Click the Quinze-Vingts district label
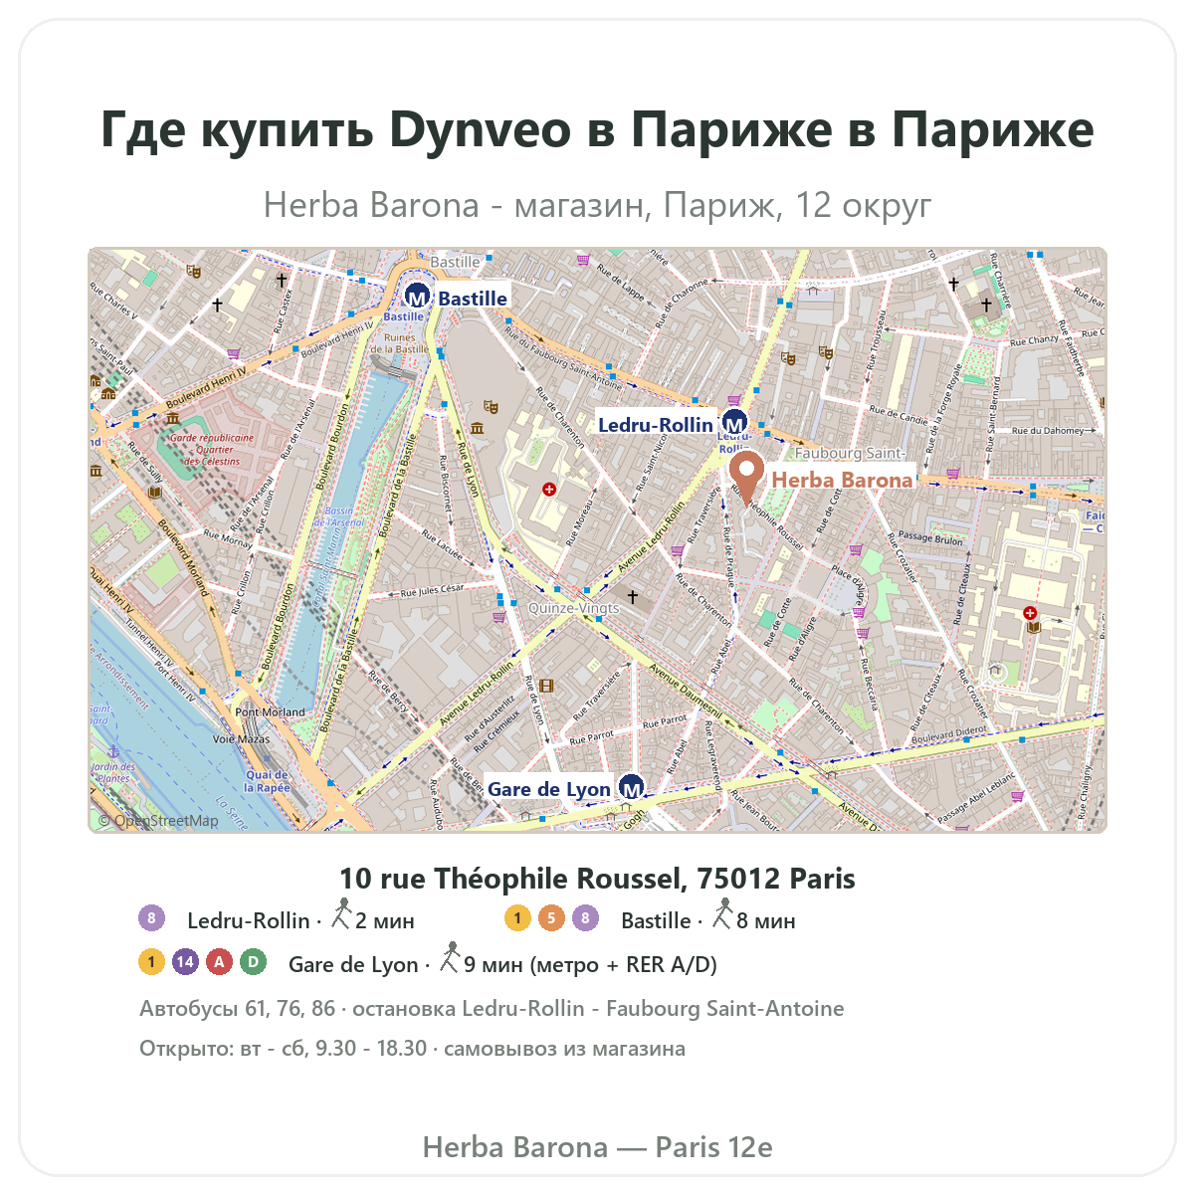Screen dimensions: 1194x1194 pos(573,608)
